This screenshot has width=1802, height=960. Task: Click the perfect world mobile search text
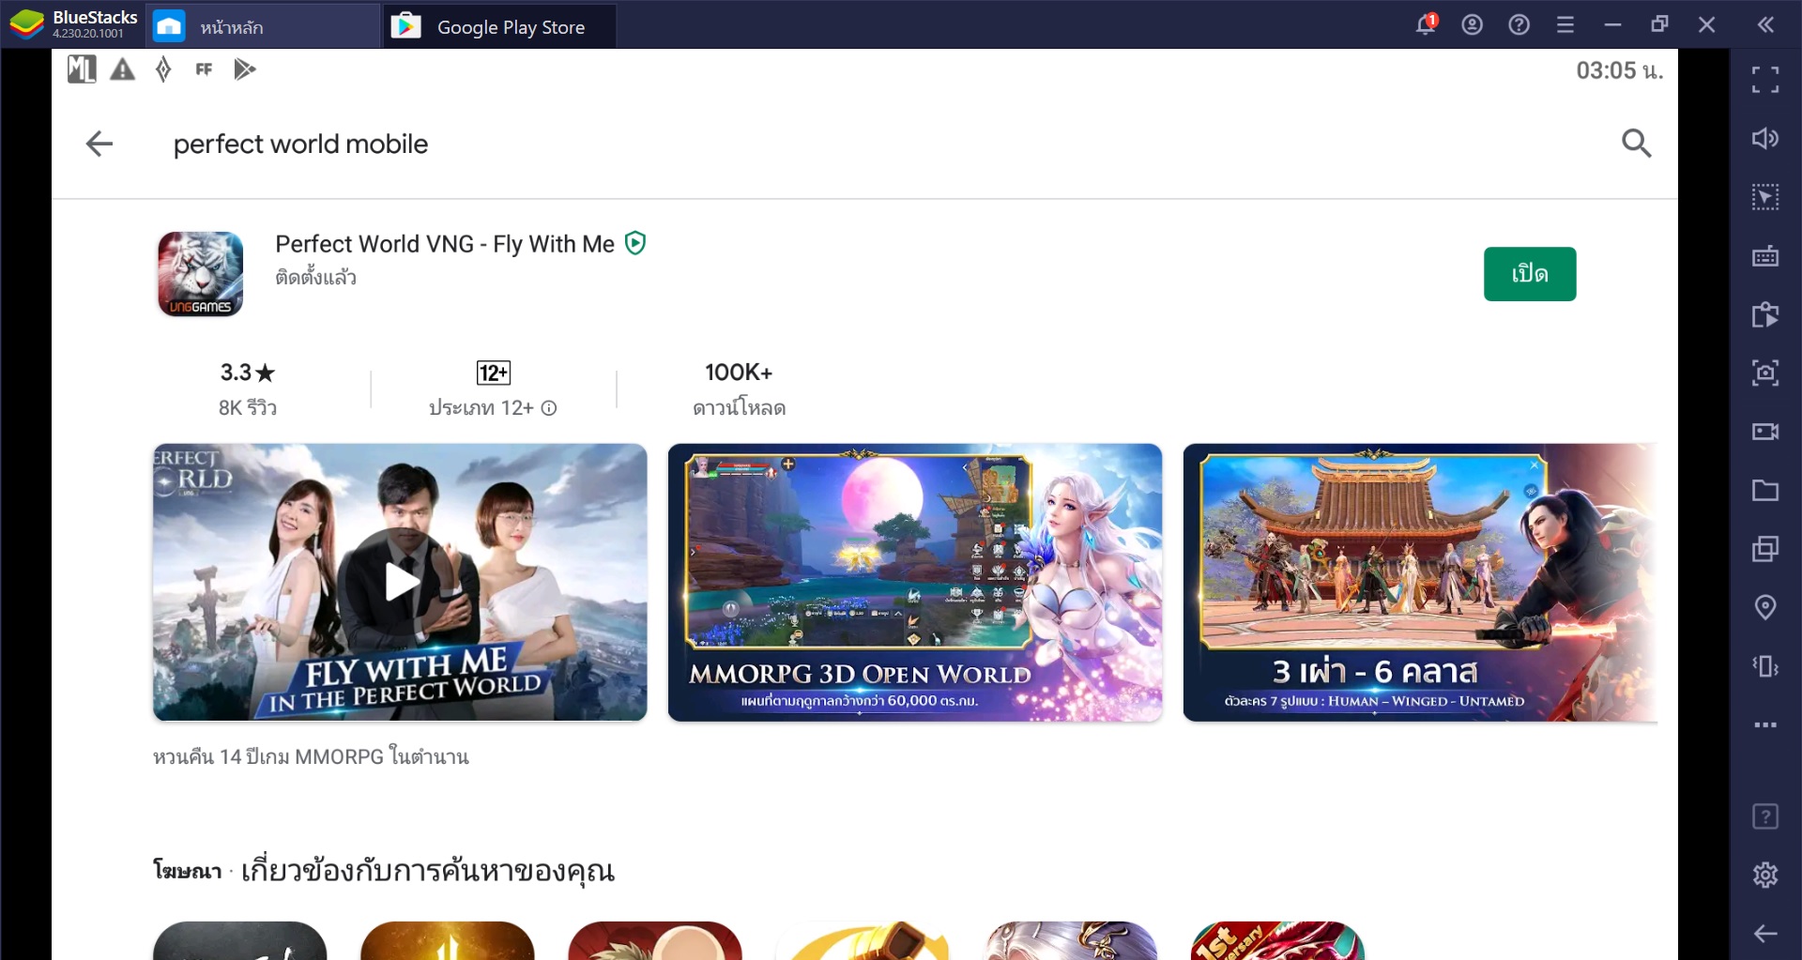[300, 144]
